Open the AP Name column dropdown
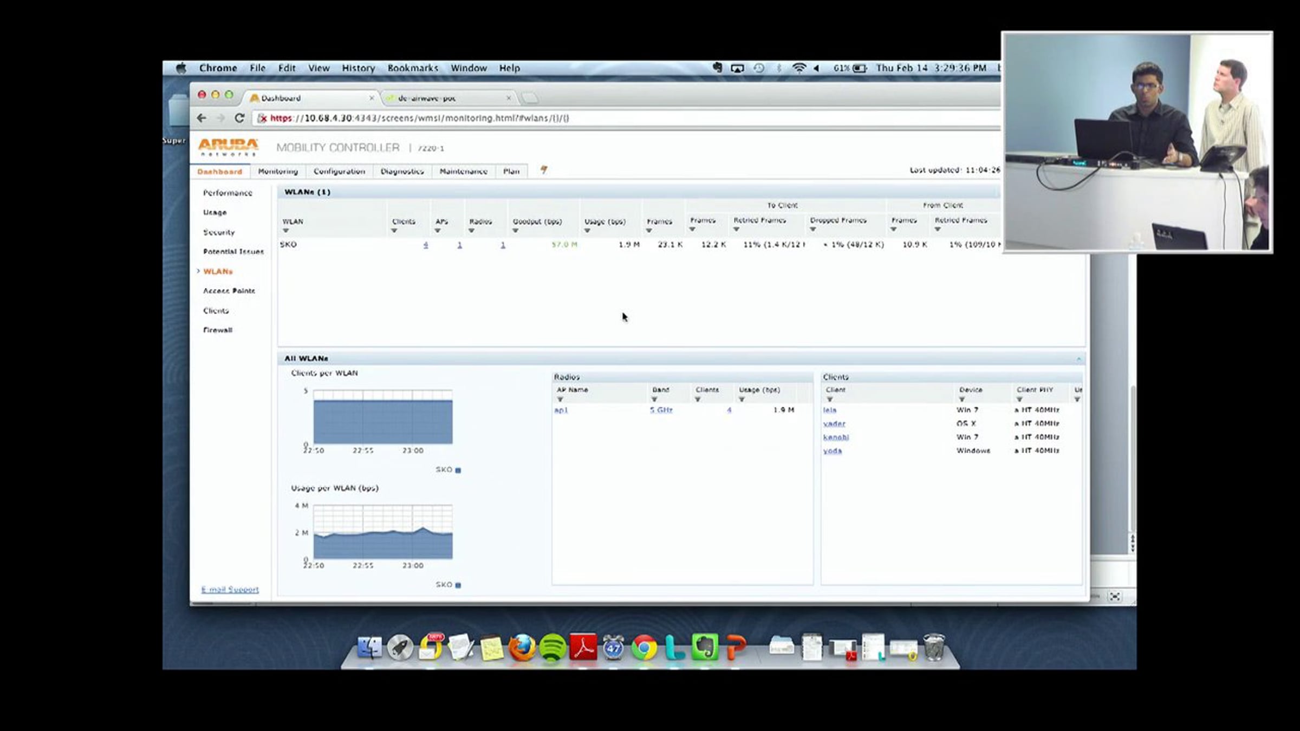This screenshot has width=1300, height=731. [x=560, y=399]
